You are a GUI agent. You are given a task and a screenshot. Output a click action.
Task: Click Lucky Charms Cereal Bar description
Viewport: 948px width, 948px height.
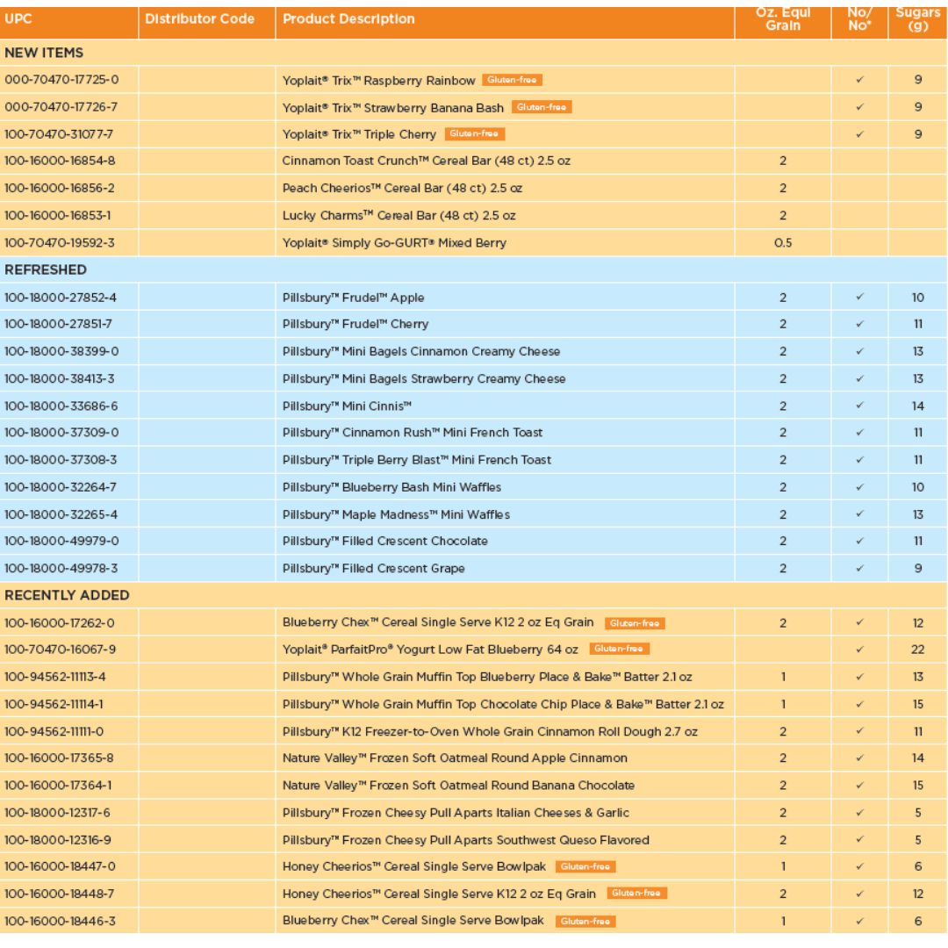pyautogui.click(x=399, y=215)
